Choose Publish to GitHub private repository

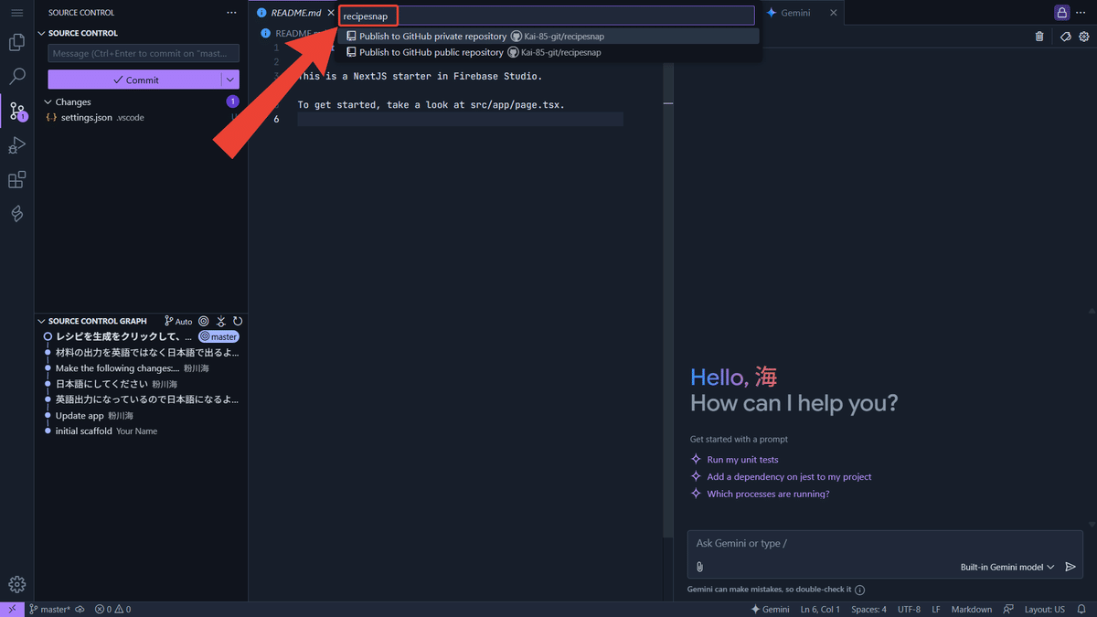[x=548, y=37]
